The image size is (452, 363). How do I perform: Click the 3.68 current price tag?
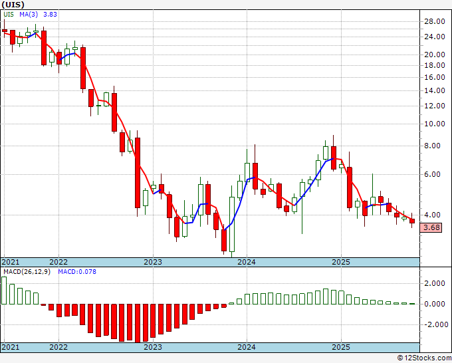[431, 227]
